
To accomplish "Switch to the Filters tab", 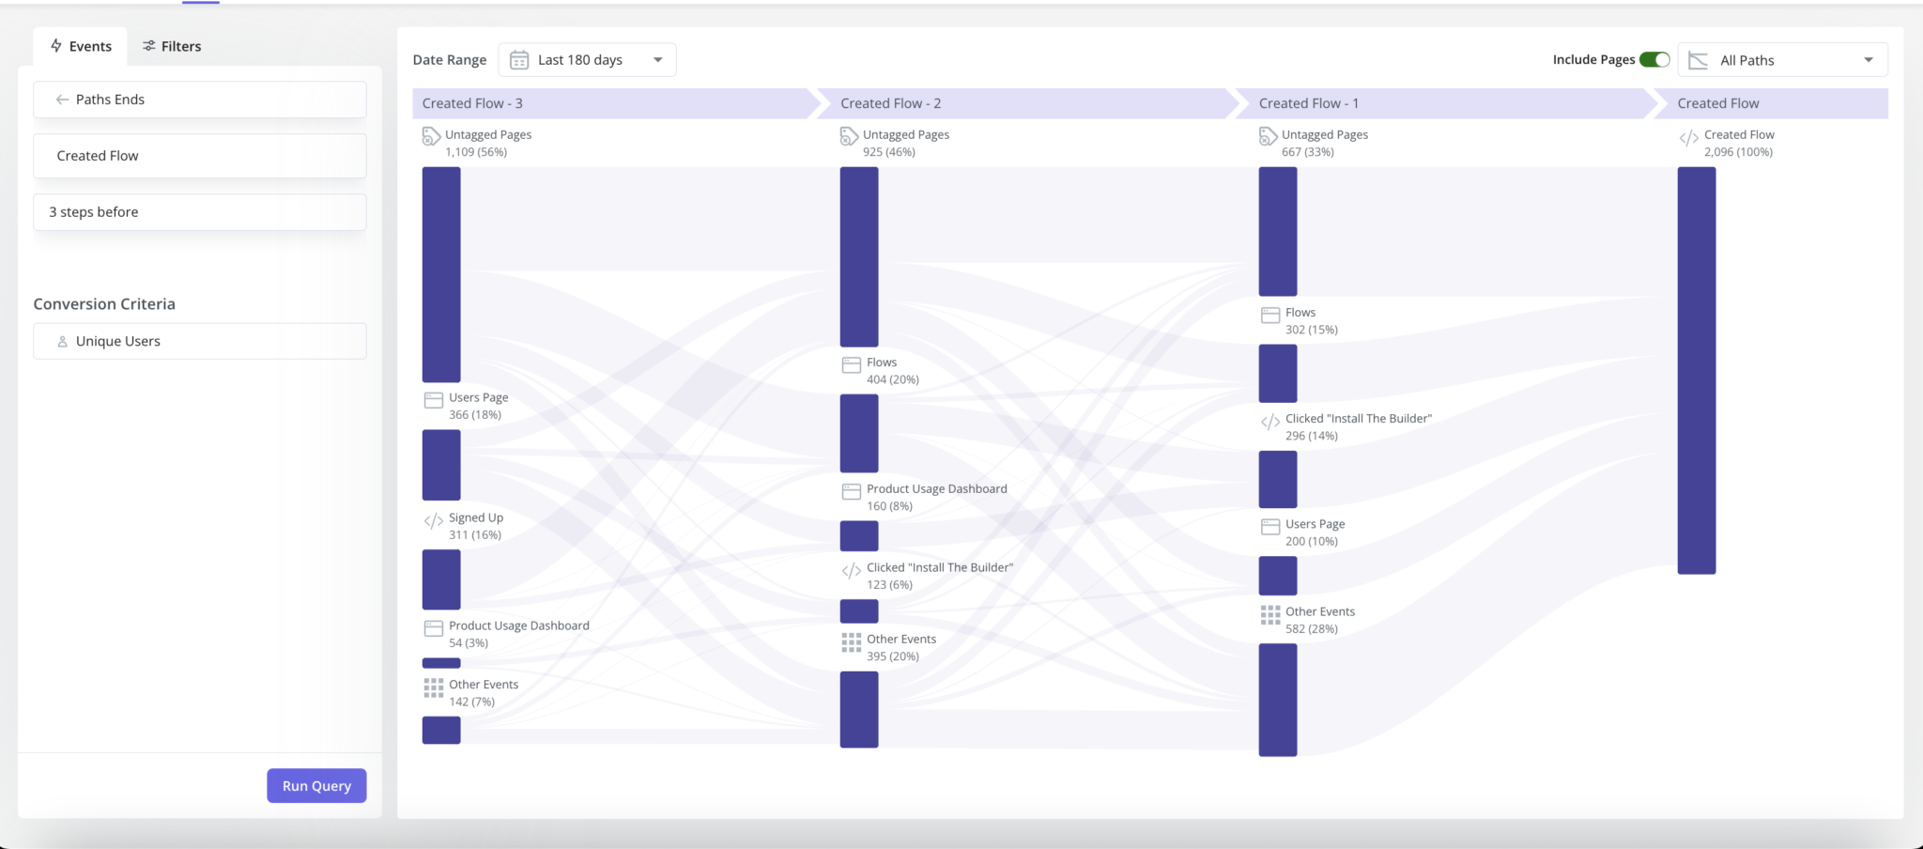I will click(x=172, y=45).
